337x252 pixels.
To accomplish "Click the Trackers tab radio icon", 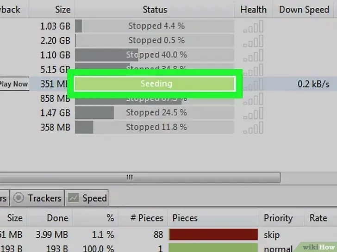I will (19, 197).
